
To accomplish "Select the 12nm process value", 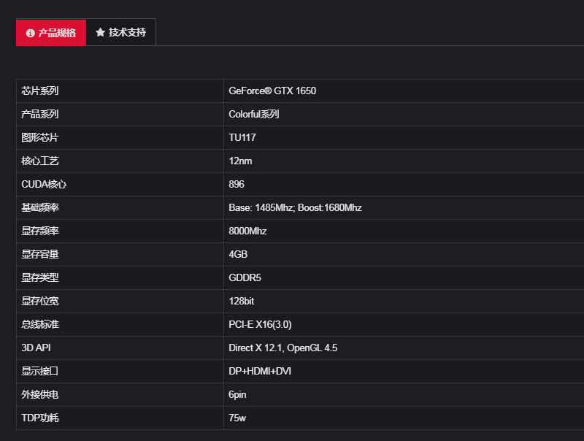I will tap(240, 161).
